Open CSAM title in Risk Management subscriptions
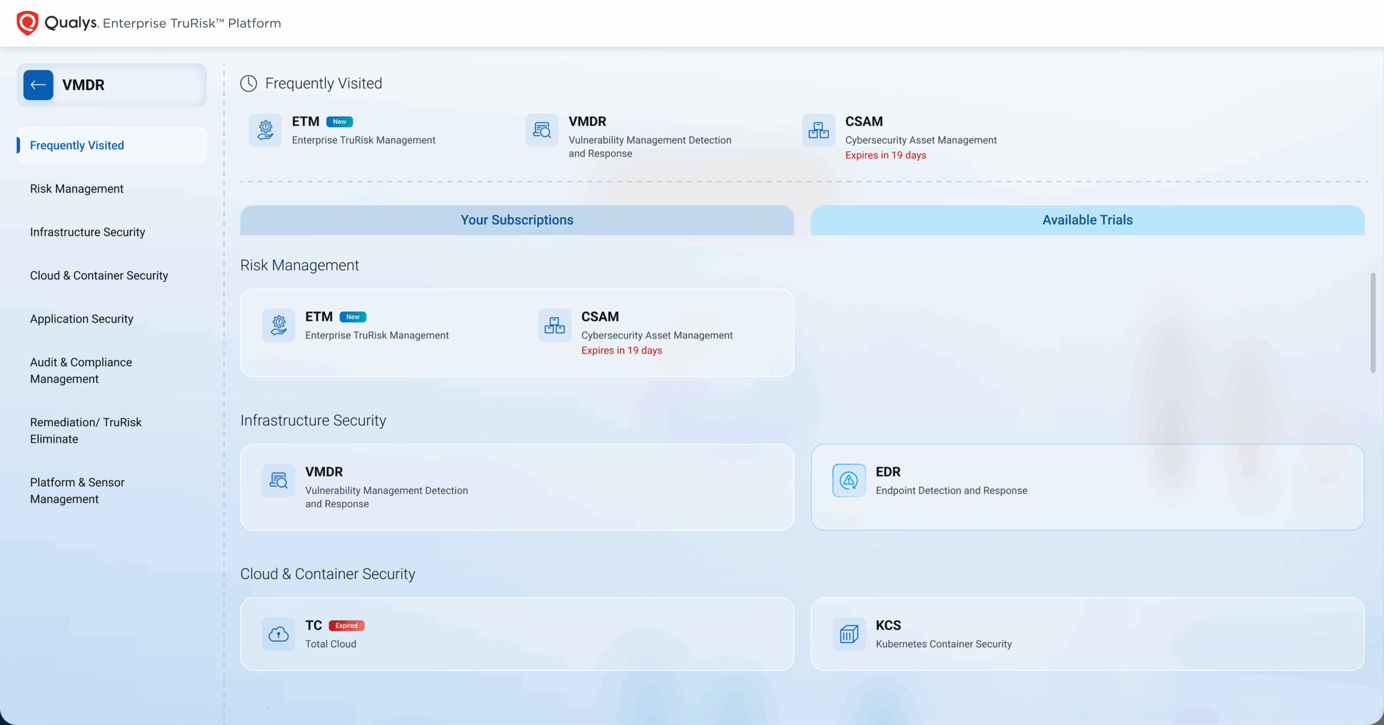Image resolution: width=1384 pixels, height=725 pixels. pyautogui.click(x=600, y=317)
